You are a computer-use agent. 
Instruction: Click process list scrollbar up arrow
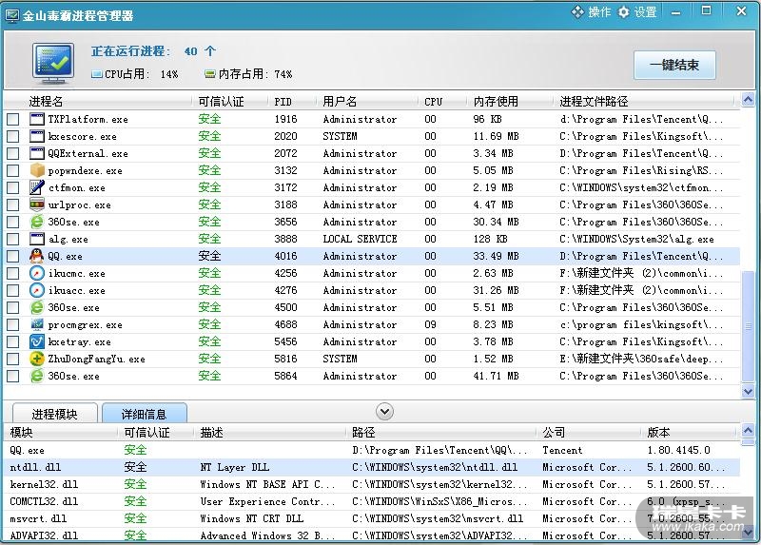748,100
